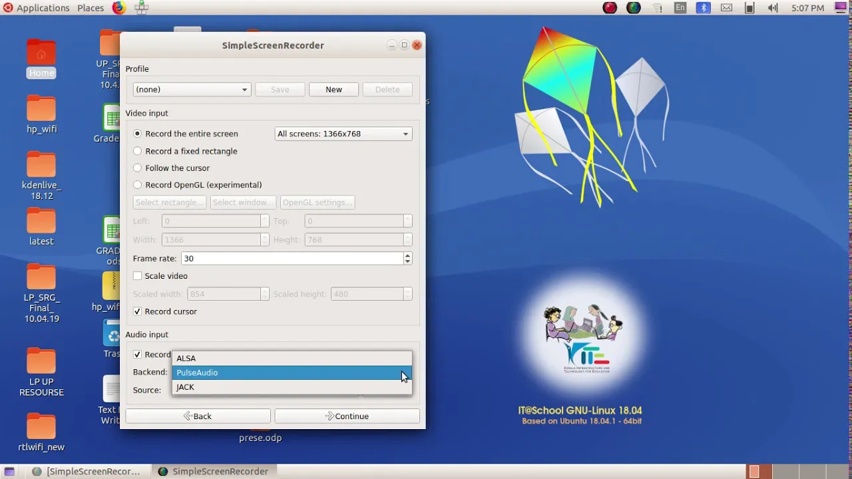Click the keyboard layout applet beside Firefox
This screenshot has height=479, width=852.
click(x=142, y=8)
